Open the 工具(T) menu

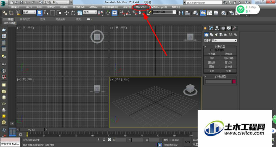[28, 7]
